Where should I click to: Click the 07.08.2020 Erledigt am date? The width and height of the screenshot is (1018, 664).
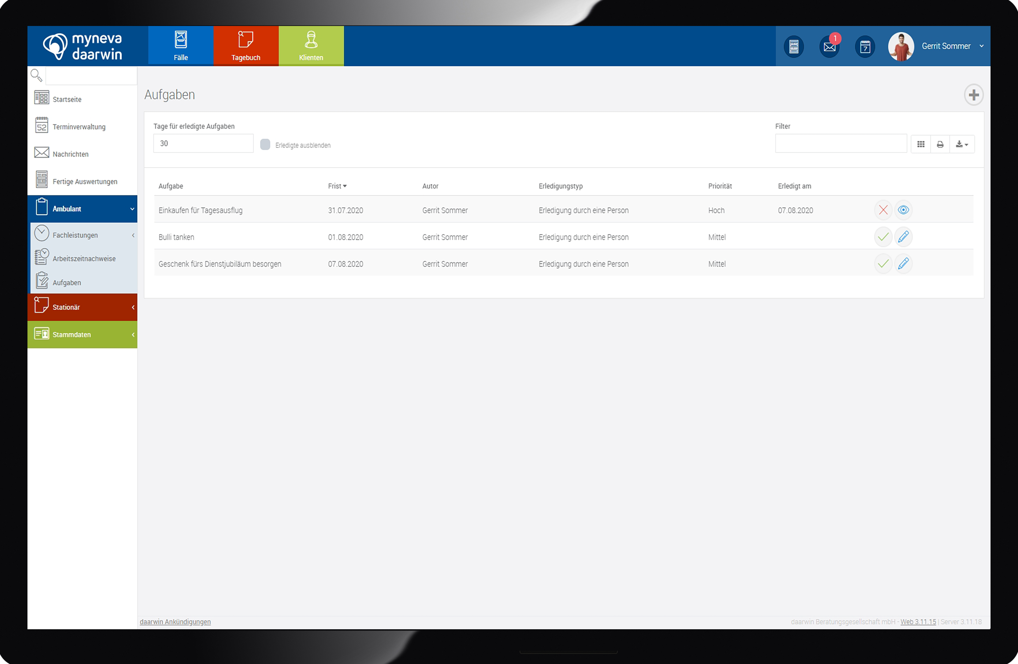(x=796, y=210)
